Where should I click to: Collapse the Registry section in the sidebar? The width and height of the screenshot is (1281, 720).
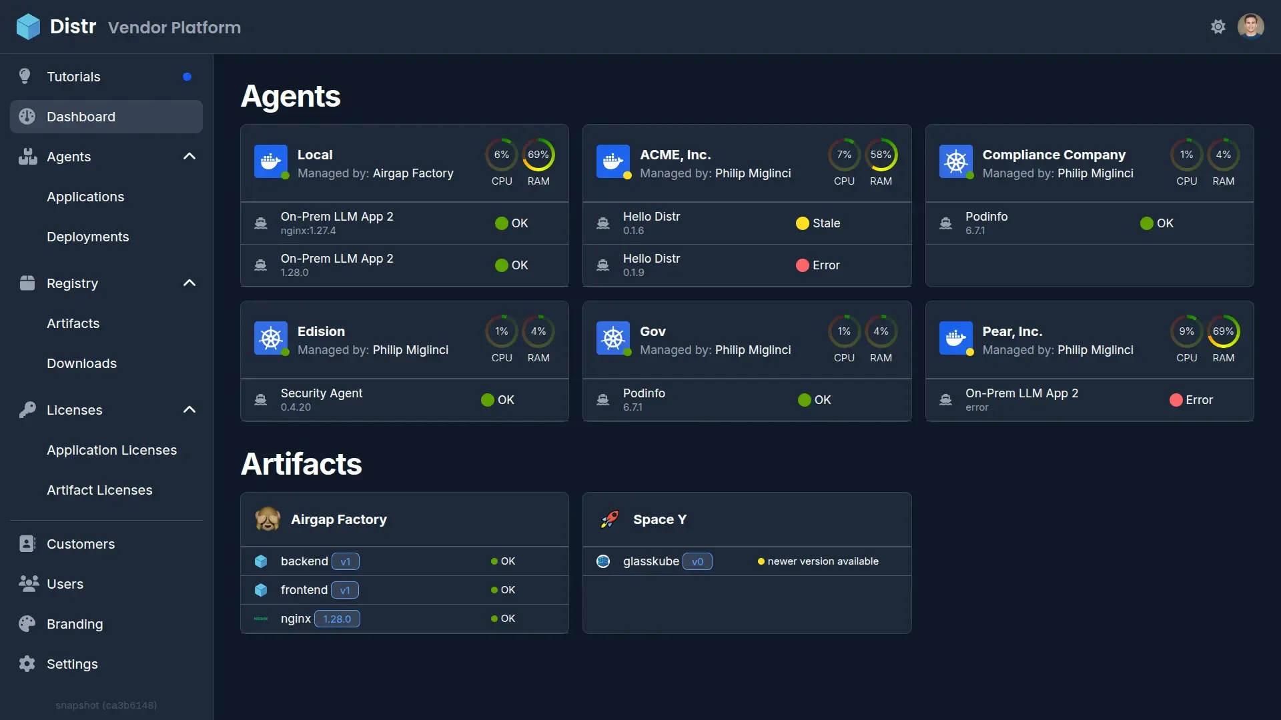[189, 282]
